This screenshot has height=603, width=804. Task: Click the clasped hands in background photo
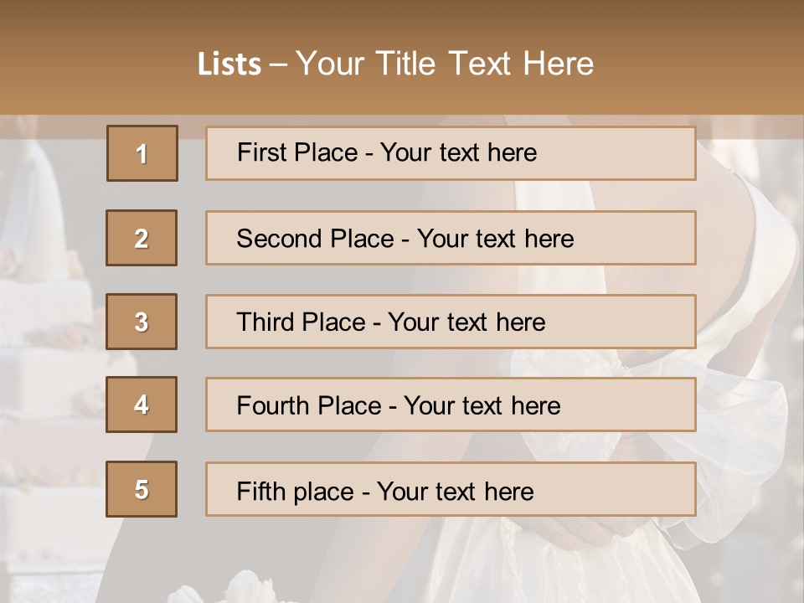(x=586, y=536)
